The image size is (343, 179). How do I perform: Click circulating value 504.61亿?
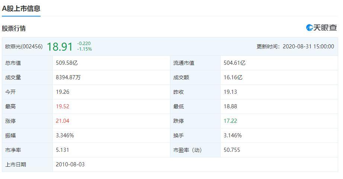pyautogui.click(x=234, y=63)
